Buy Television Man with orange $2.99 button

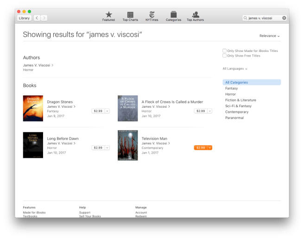201,148
